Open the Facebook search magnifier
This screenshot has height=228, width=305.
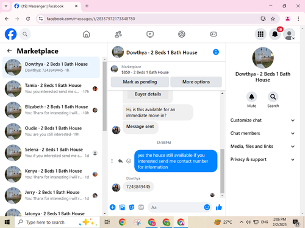[25, 34]
